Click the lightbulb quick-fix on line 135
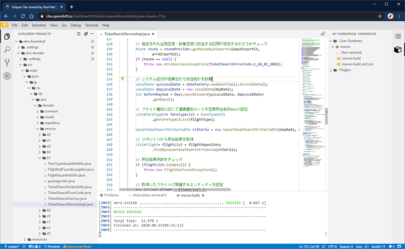This screenshot has width=405, height=249. click(123, 78)
